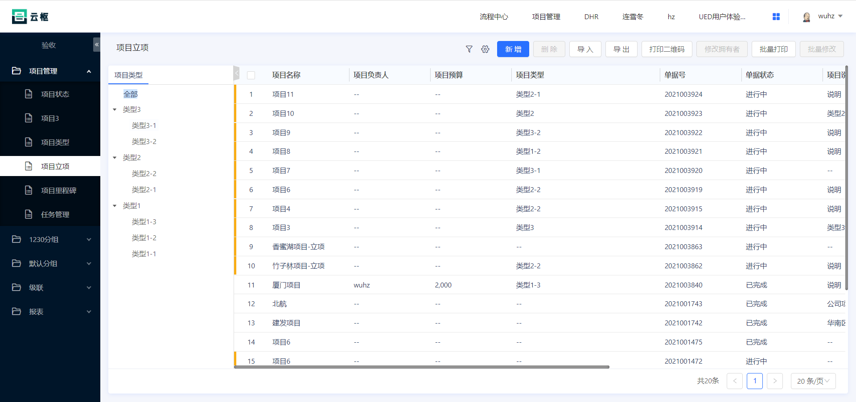Expand the 报表 chevron
The width and height of the screenshot is (856, 402).
(89, 312)
